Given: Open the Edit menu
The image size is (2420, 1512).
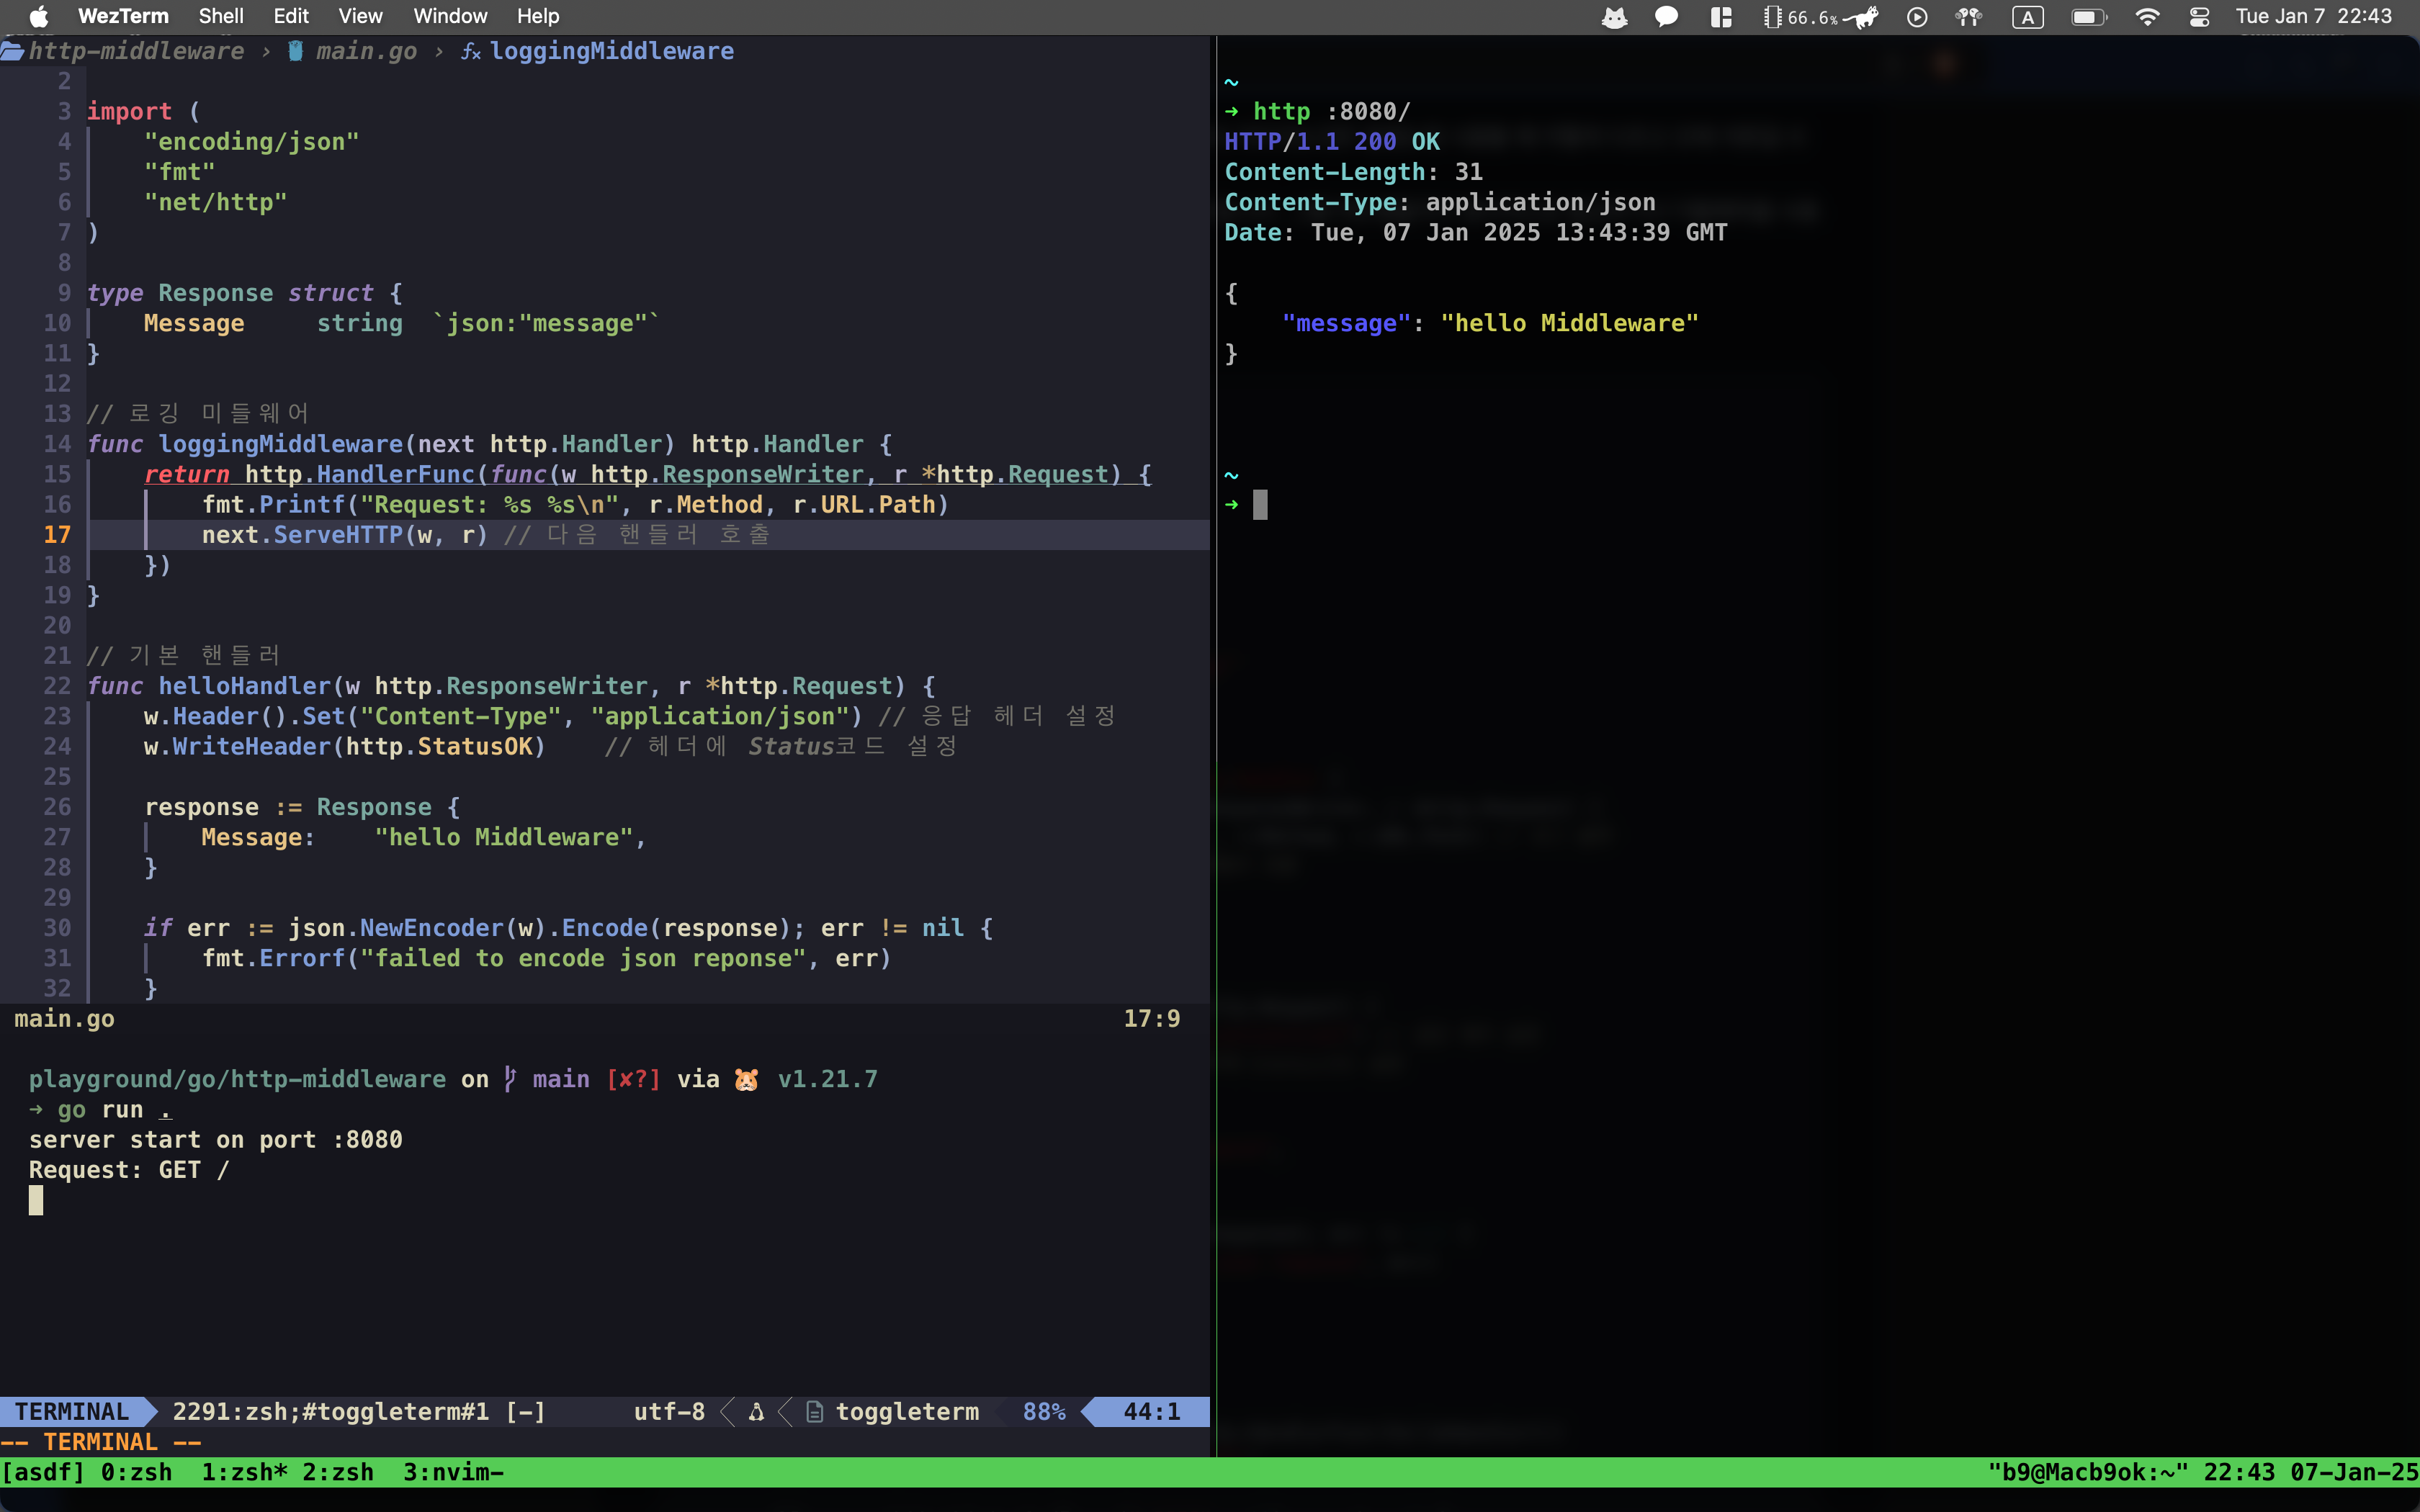Looking at the screenshot, I should point(291,16).
